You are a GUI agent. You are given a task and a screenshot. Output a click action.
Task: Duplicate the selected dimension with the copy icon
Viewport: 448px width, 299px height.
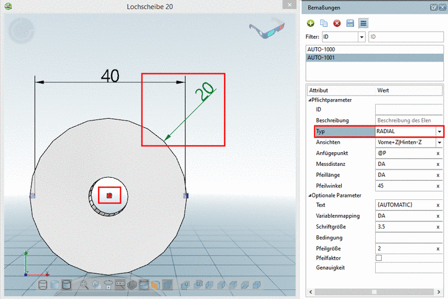pos(324,23)
